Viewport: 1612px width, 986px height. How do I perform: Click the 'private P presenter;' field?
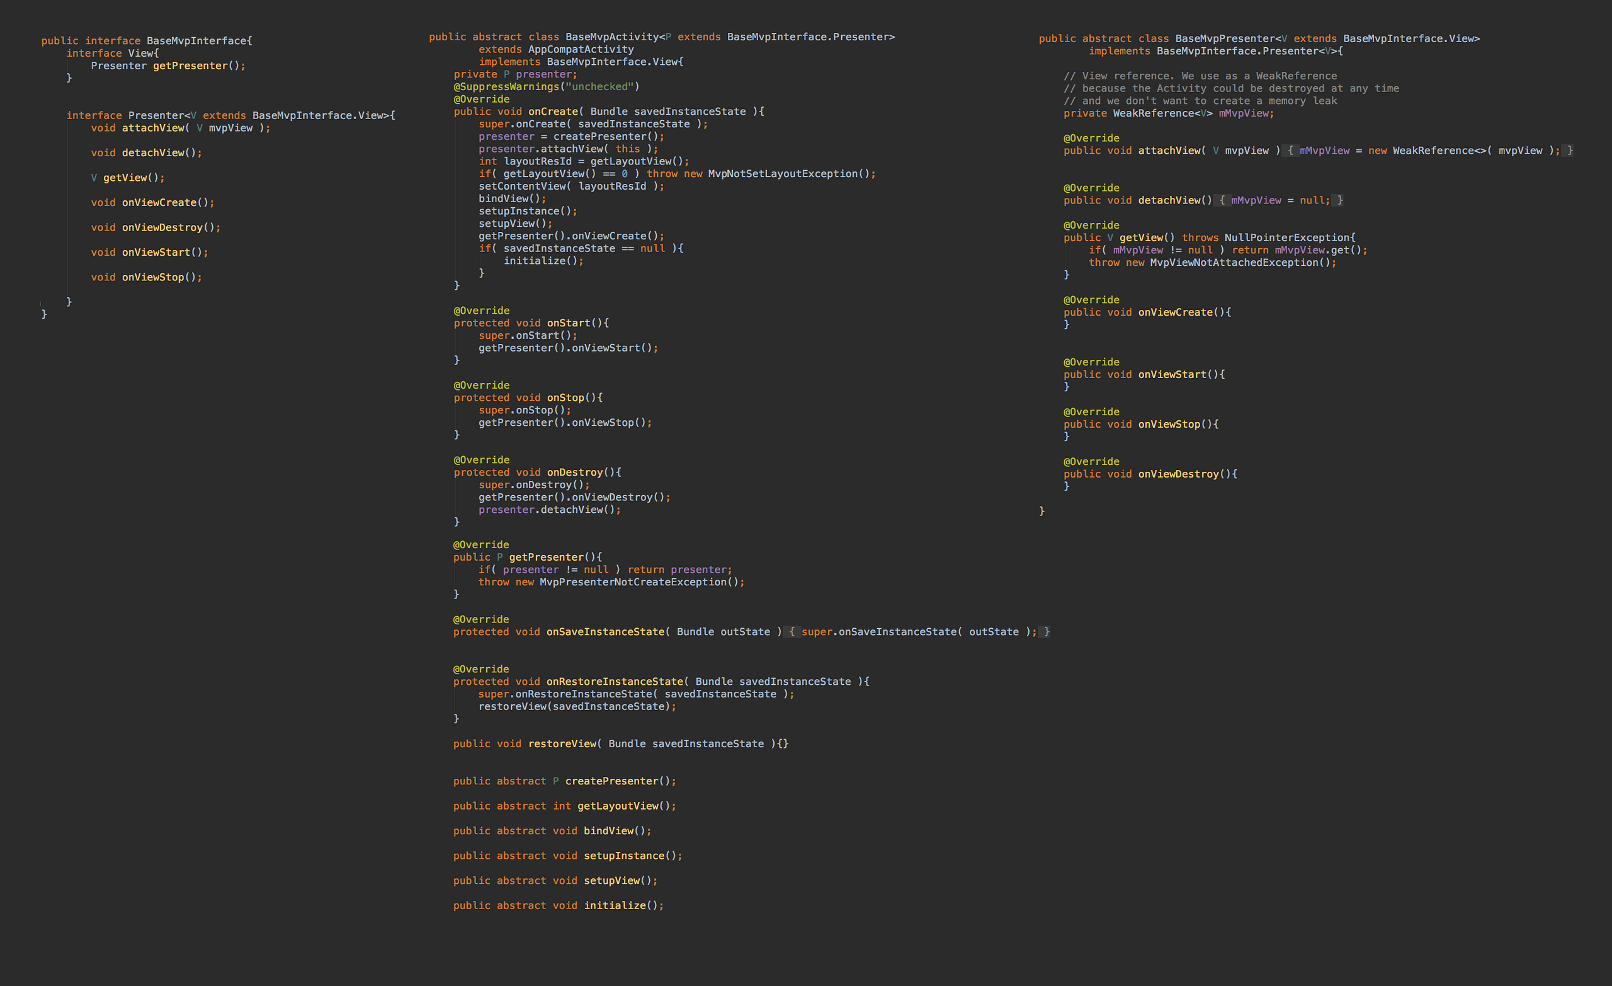(x=516, y=74)
